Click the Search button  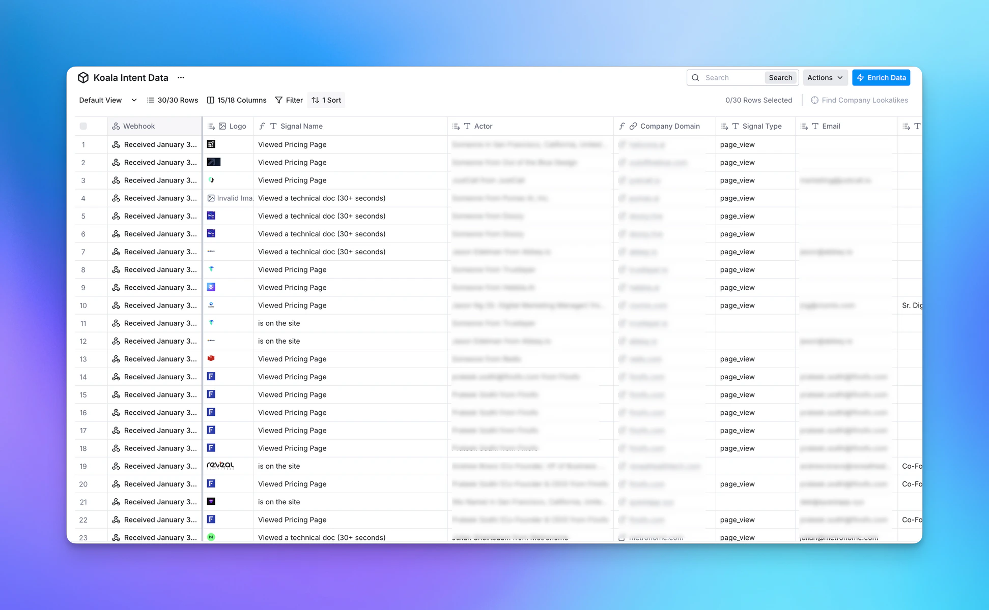coord(780,77)
